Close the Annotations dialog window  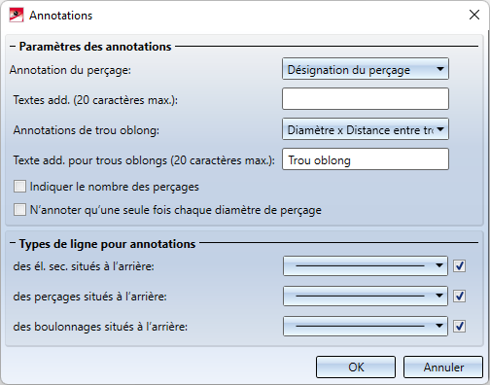pos(474,15)
